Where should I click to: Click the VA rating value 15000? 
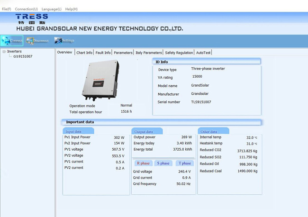tap(197, 76)
